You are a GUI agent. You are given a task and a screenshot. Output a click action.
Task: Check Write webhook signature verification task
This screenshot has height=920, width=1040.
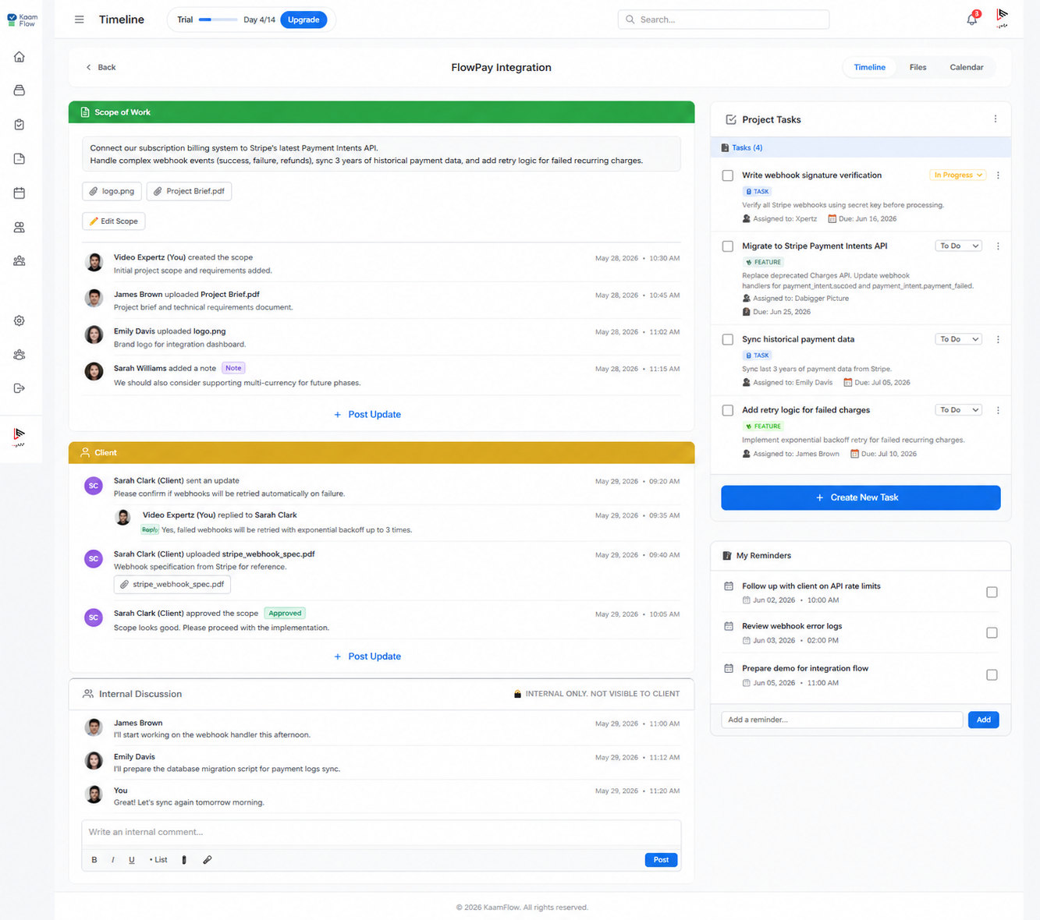coord(728,175)
